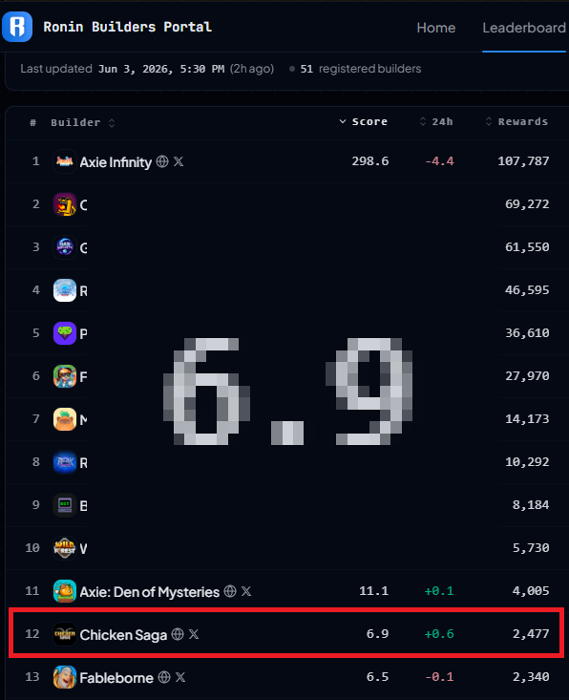
Task: Open Axie: Den of Mysteries builder link
Action: (x=150, y=592)
